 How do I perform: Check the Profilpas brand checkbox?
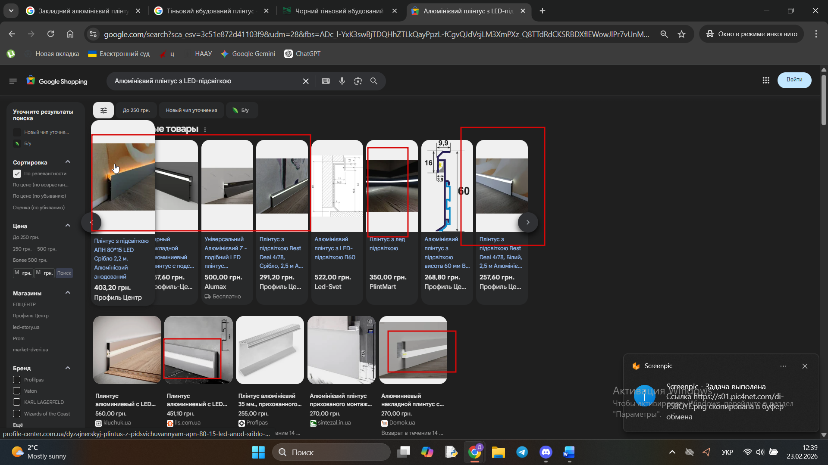click(x=17, y=380)
